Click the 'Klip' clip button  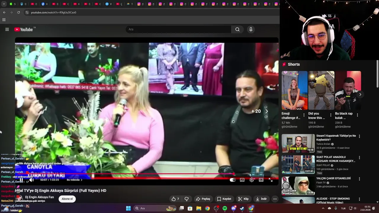(x=243, y=199)
